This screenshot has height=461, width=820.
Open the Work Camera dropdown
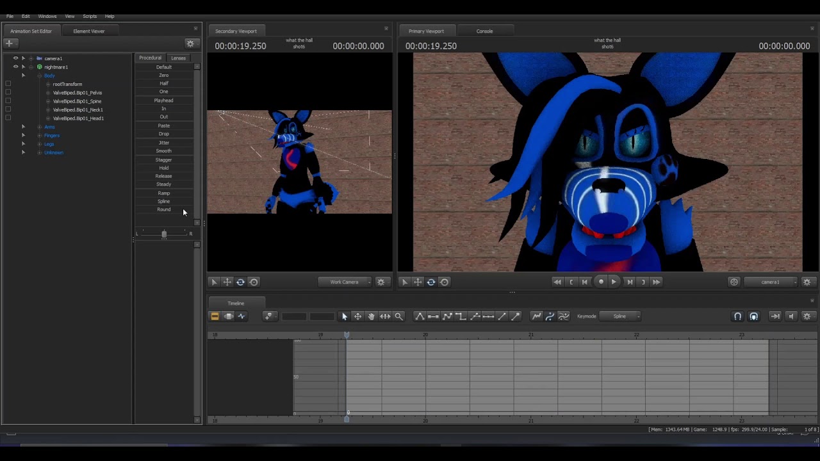tap(345, 282)
